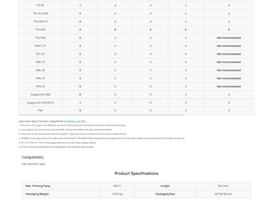Click footnote 4 about TPU85A support
273x214 pixels.
click(102, 138)
